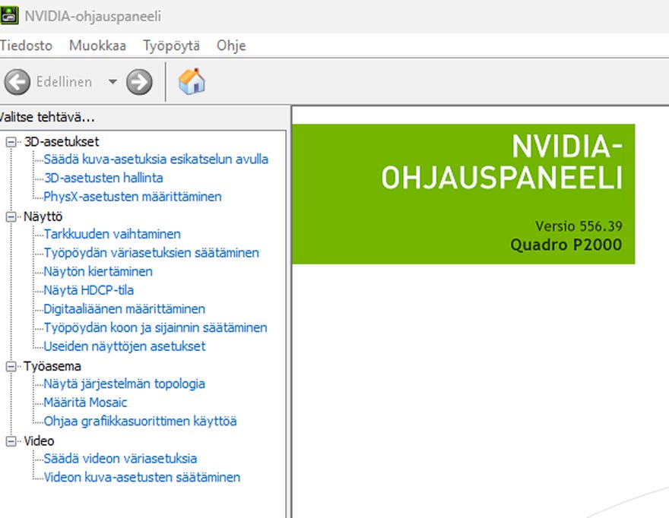Open Tarkkuuden vaihtaminen
This screenshot has height=518, width=669.
(113, 234)
